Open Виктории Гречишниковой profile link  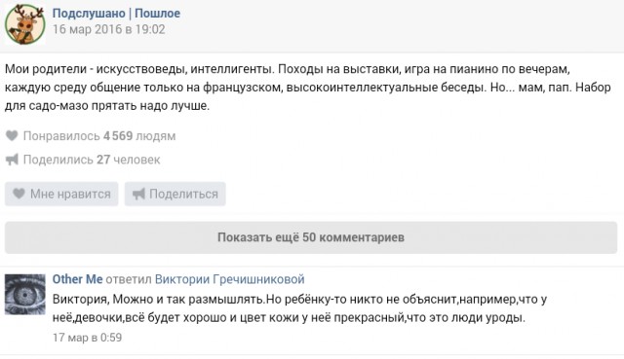click(x=230, y=279)
